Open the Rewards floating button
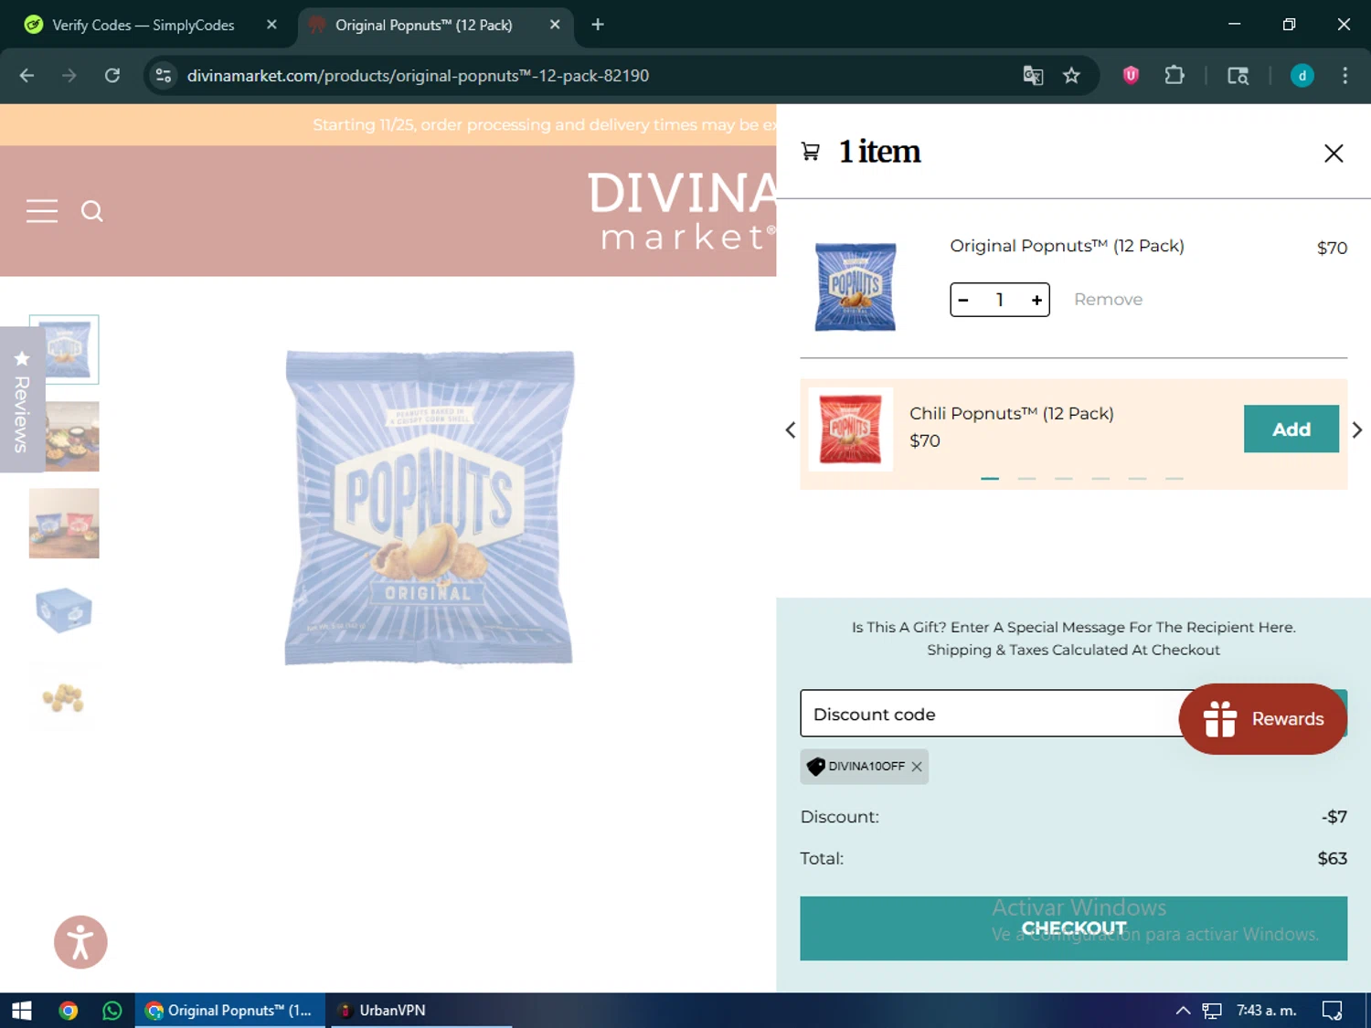Image resolution: width=1371 pixels, height=1028 pixels. (1263, 719)
